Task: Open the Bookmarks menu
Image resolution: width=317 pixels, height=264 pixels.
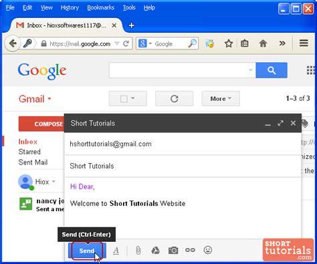Action: coord(101,7)
